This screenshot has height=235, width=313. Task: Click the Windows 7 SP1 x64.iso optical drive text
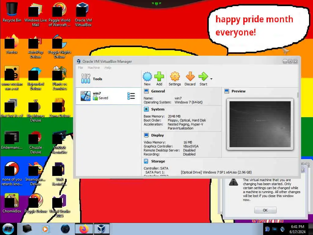tap(216, 172)
